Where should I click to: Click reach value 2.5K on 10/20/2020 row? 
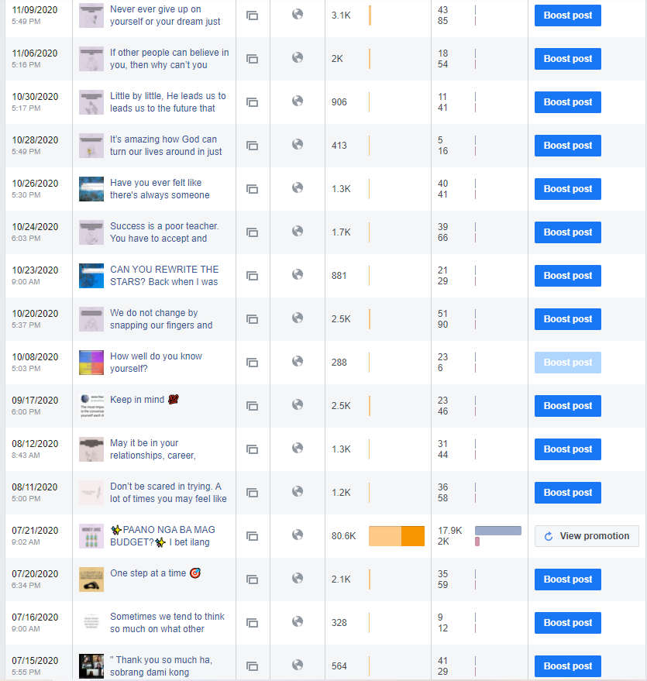pos(341,319)
